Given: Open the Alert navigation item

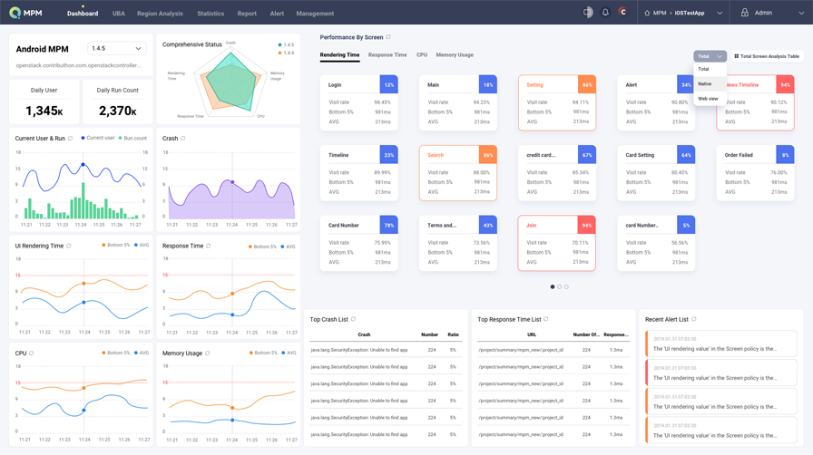Looking at the screenshot, I should pos(277,14).
